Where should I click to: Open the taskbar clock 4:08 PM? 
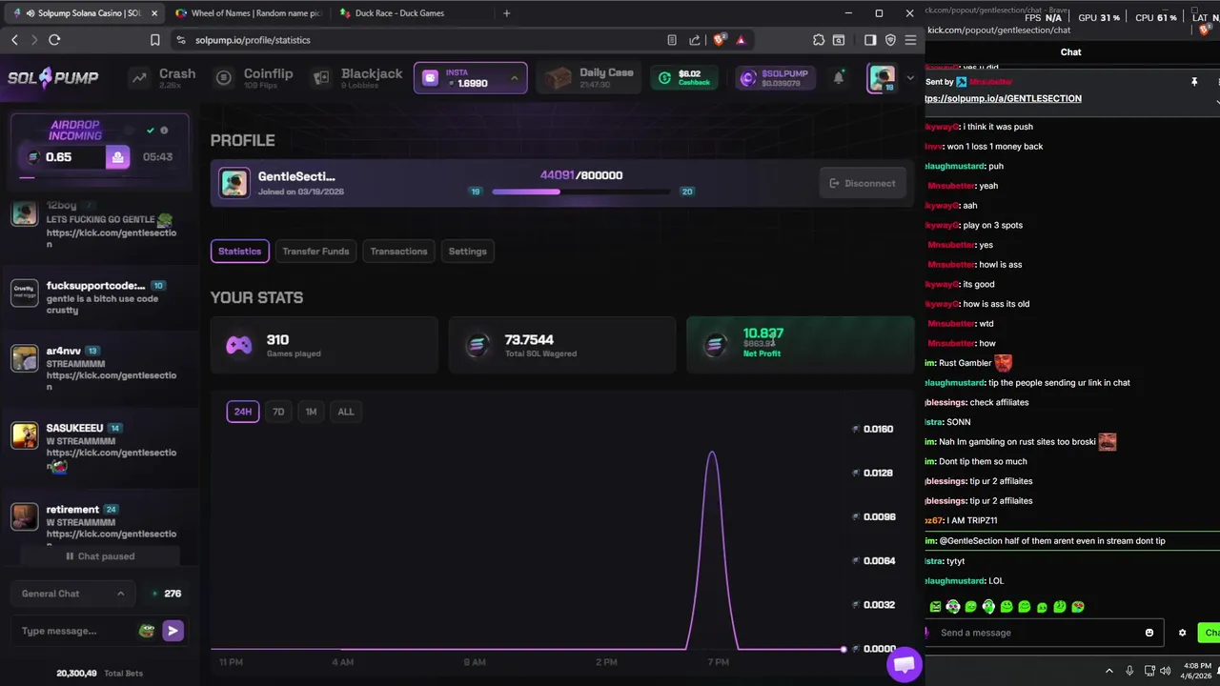pyautogui.click(x=1198, y=671)
